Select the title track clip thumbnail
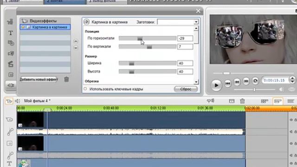297x167 pixels. pos(24,163)
